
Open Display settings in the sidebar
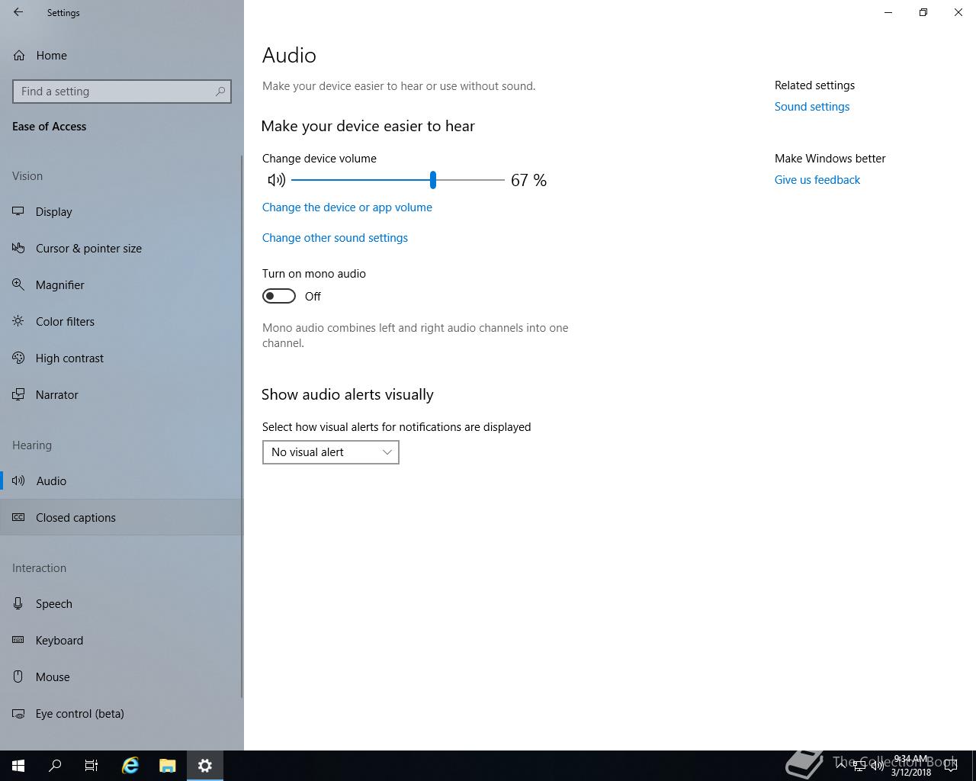(x=122, y=212)
